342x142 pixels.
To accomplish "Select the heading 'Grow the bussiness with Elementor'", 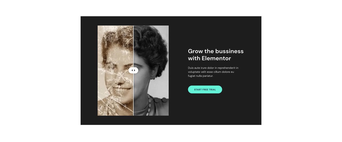I will point(216,55).
